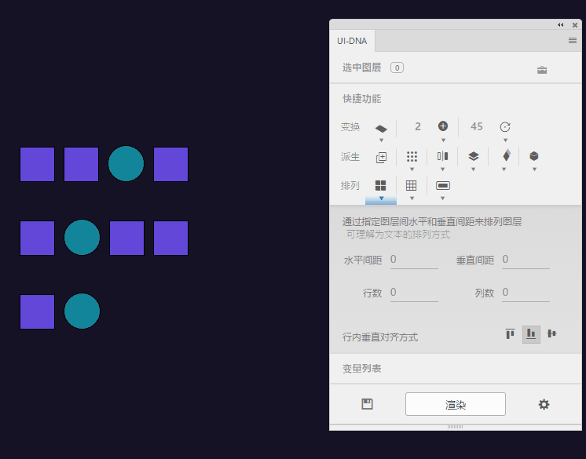Image resolution: width=586 pixels, height=459 pixels.
Task: Click the 变量列表 section header
Action: point(362,369)
